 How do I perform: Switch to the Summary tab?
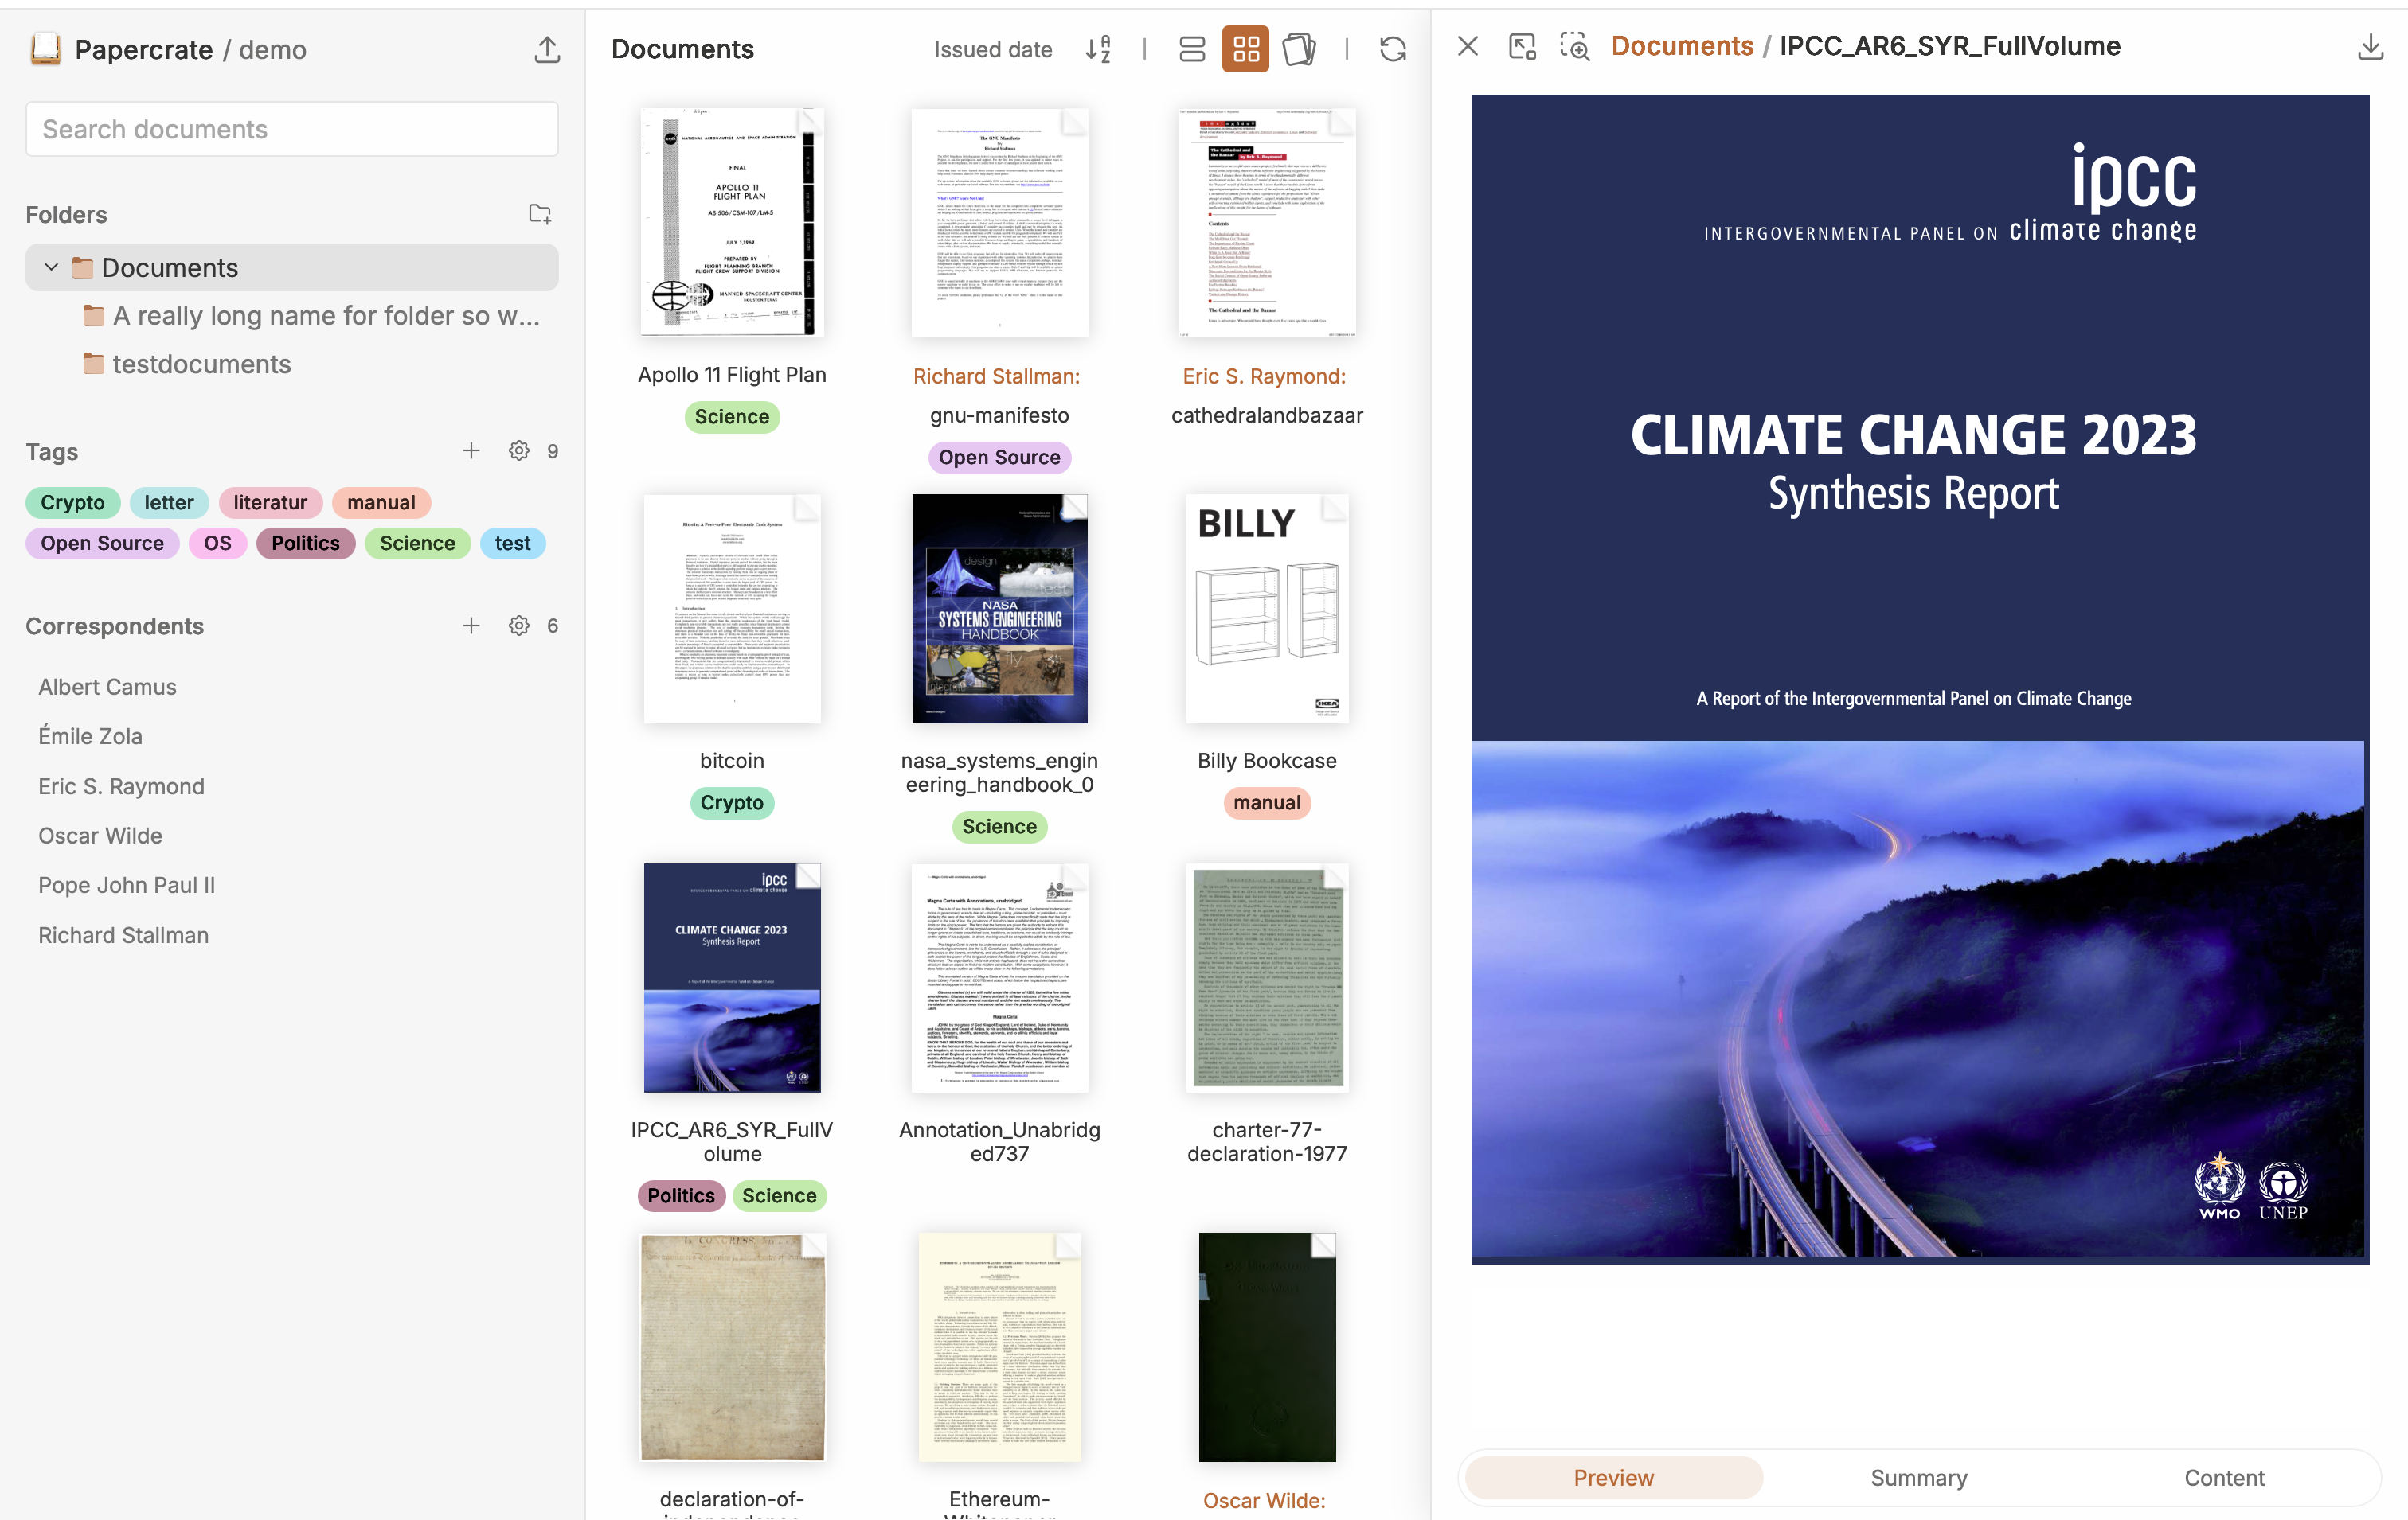pos(1918,1477)
